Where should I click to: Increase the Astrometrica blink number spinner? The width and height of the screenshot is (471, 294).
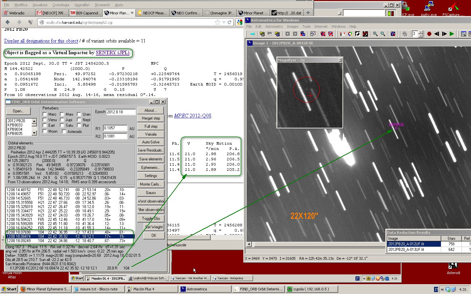(x=421, y=32)
